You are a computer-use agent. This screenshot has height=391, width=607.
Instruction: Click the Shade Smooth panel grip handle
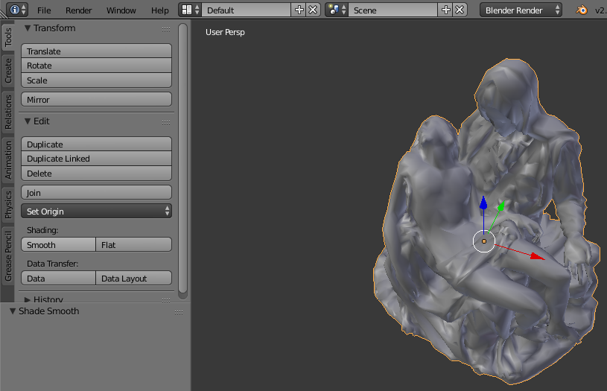pyautogui.click(x=179, y=312)
